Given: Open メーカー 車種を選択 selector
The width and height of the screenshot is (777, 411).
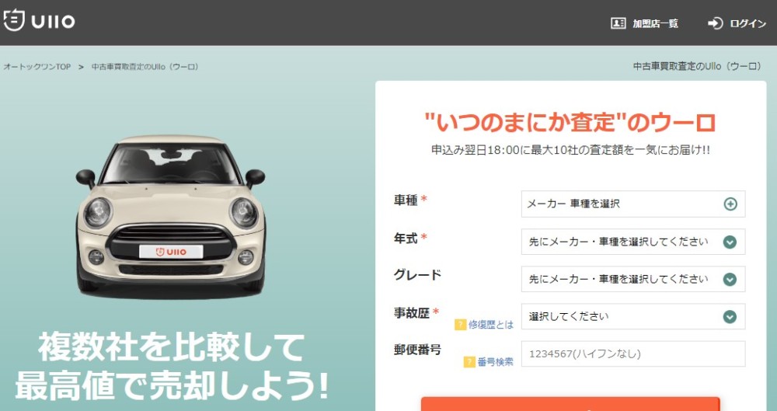Looking at the screenshot, I should pyautogui.click(x=632, y=204).
